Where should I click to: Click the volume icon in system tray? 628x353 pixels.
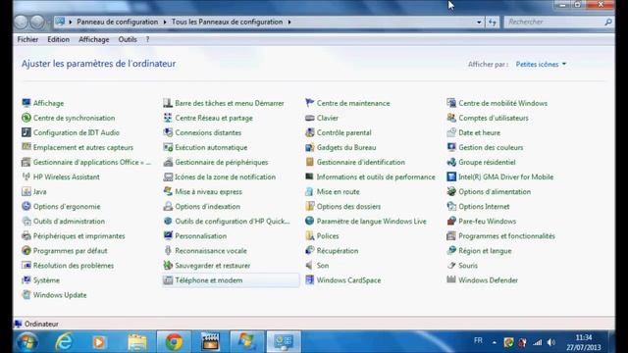click(x=551, y=342)
